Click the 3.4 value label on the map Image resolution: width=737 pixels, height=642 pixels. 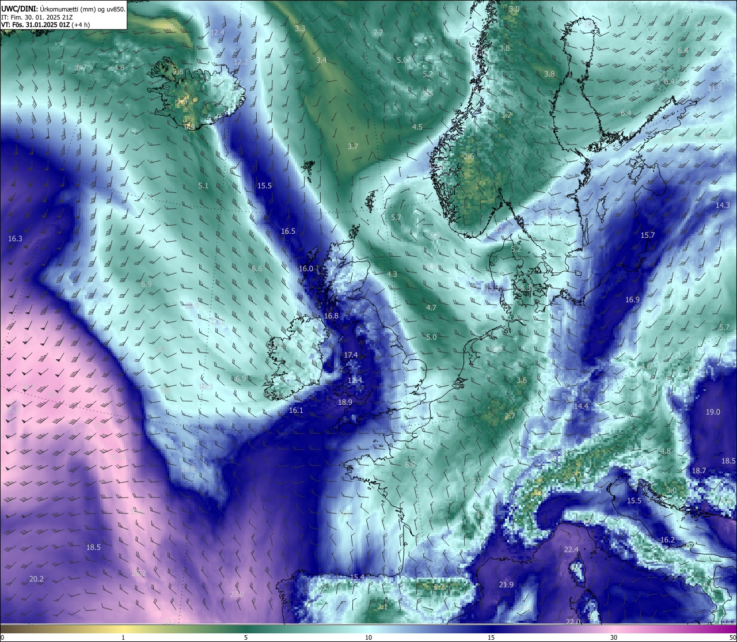(x=321, y=60)
